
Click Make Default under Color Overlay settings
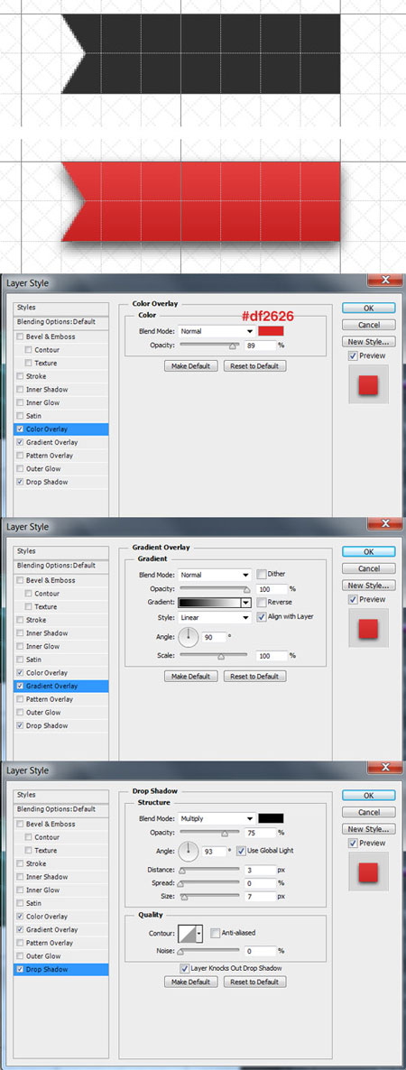[191, 365]
